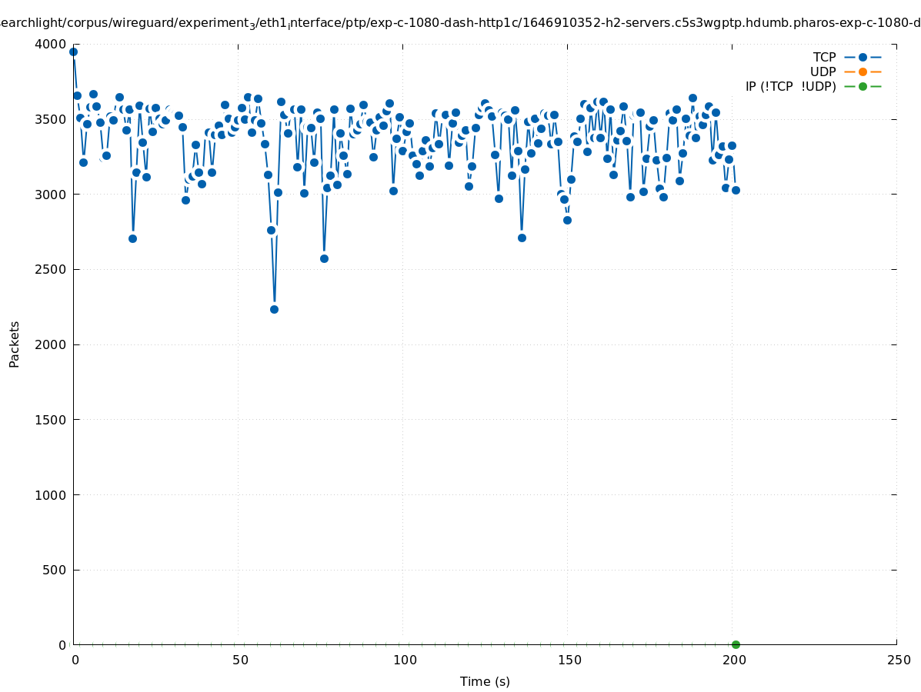Select the TCP legend label
The image size is (921, 692).
tap(824, 57)
